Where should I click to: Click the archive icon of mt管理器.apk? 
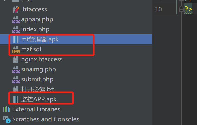pos(16,39)
